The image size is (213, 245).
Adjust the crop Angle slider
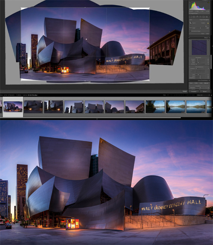[201, 28]
